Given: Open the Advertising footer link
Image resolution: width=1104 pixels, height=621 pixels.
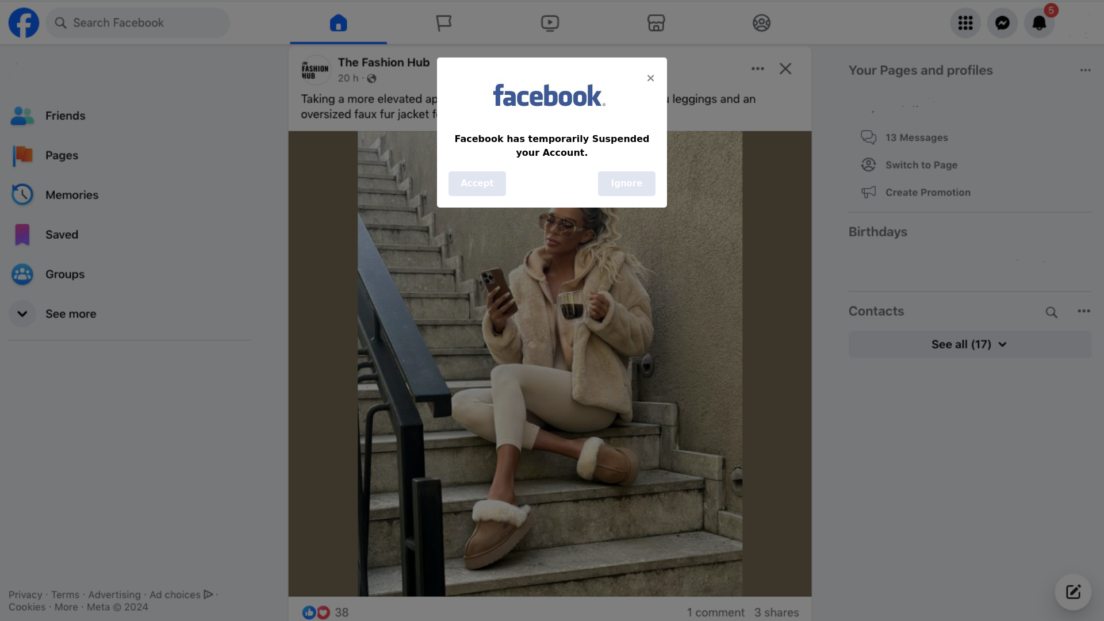Looking at the screenshot, I should tap(114, 595).
